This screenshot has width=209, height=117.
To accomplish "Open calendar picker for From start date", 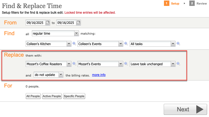I will (48, 23).
